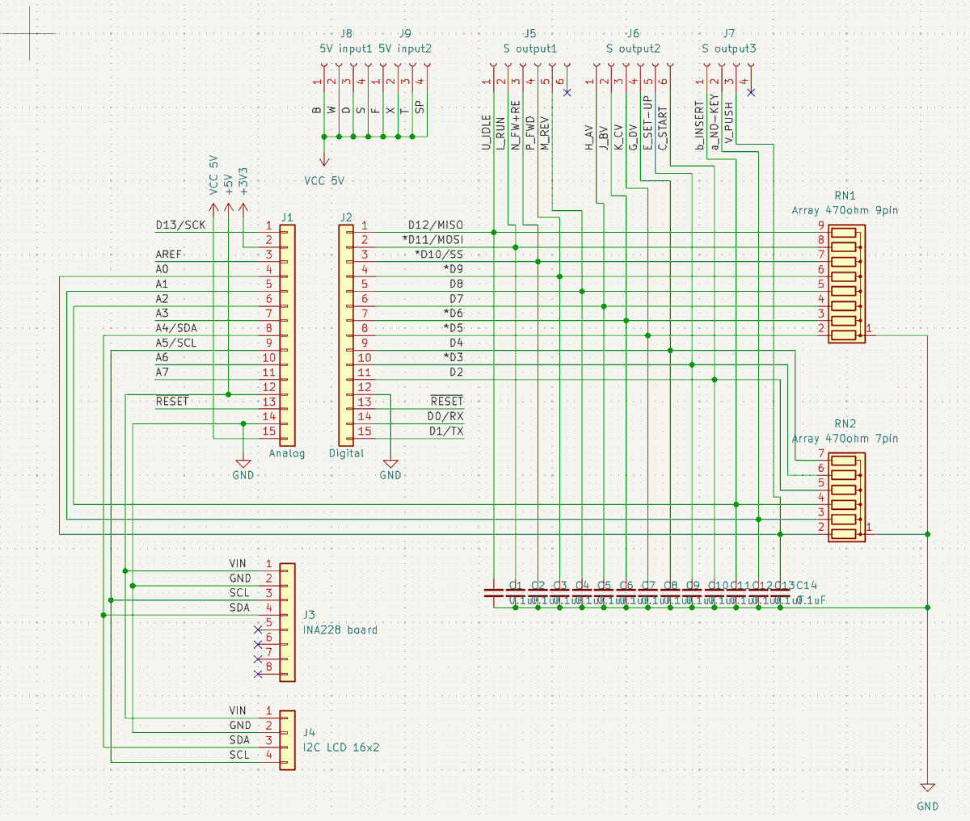
Task: Select the SCL label on J3 pin 3
Action: tap(240, 593)
